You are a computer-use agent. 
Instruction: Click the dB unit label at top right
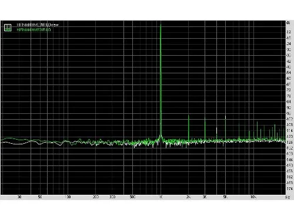(x=288, y=23)
